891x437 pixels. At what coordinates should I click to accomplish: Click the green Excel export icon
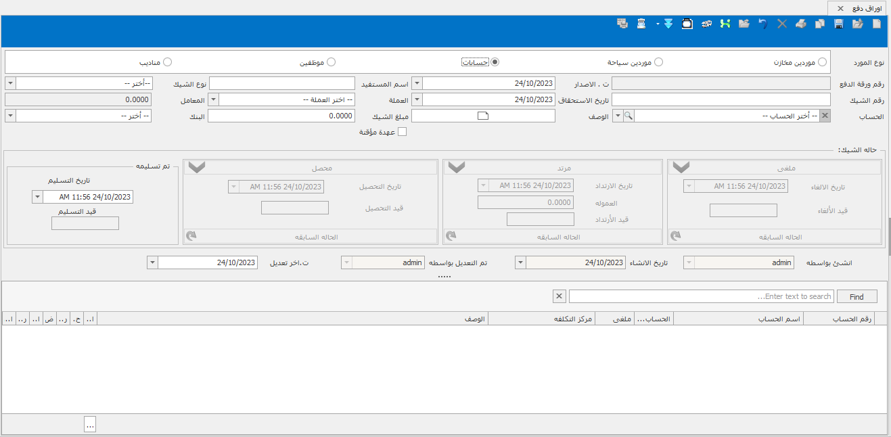click(x=725, y=24)
